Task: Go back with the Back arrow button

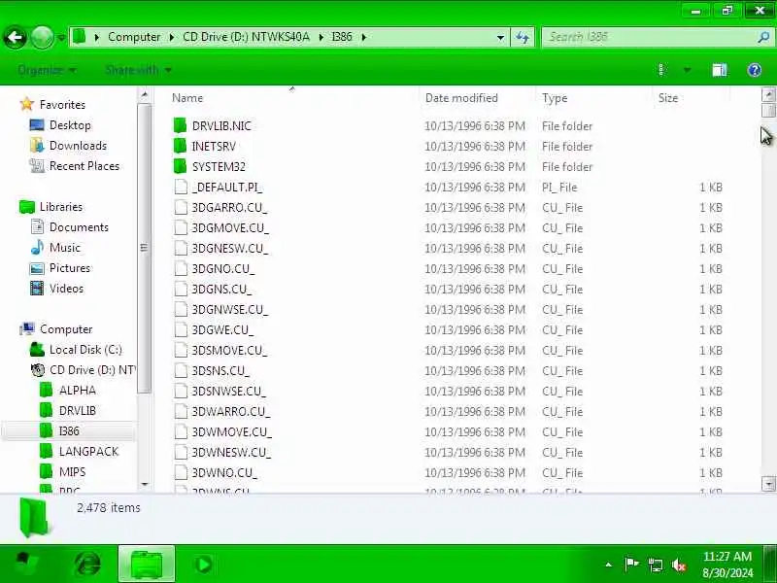Action: pos(15,37)
